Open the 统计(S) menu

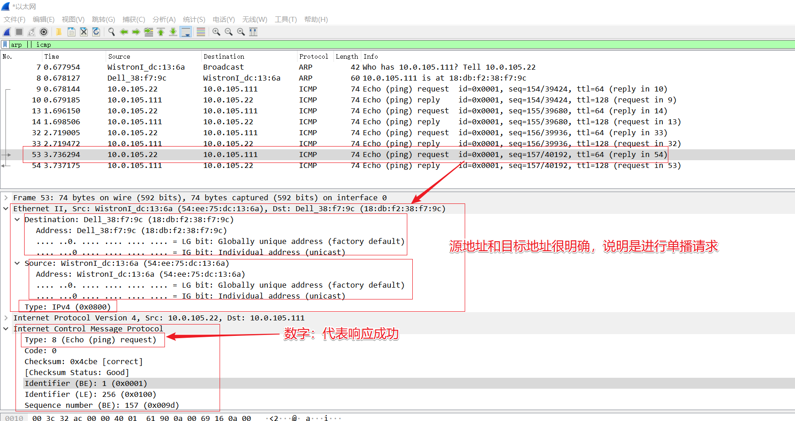click(x=194, y=20)
